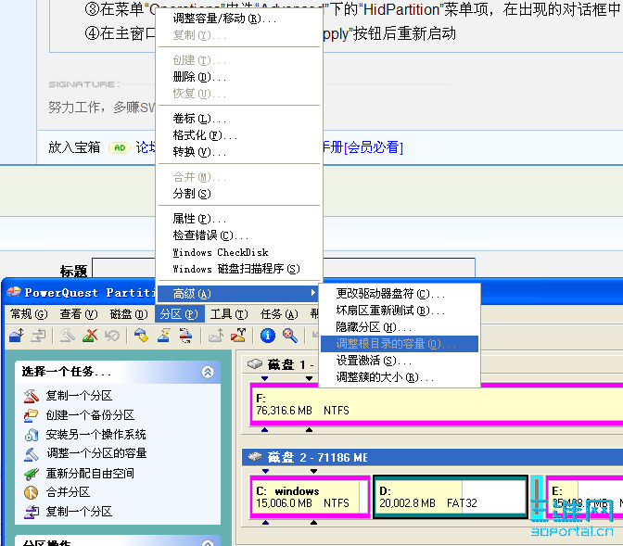
Task: Choose 分割(S) menu item
Action: tap(239, 194)
